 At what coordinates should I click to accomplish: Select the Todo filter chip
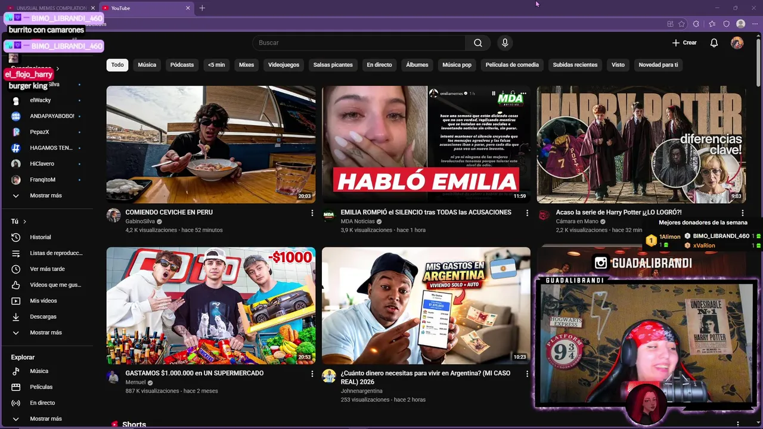117,65
